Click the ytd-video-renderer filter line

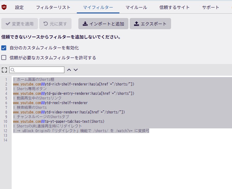[69, 112]
